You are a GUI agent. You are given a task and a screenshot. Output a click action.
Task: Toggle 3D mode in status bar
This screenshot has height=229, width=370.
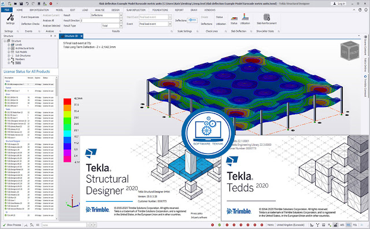coord(361,225)
